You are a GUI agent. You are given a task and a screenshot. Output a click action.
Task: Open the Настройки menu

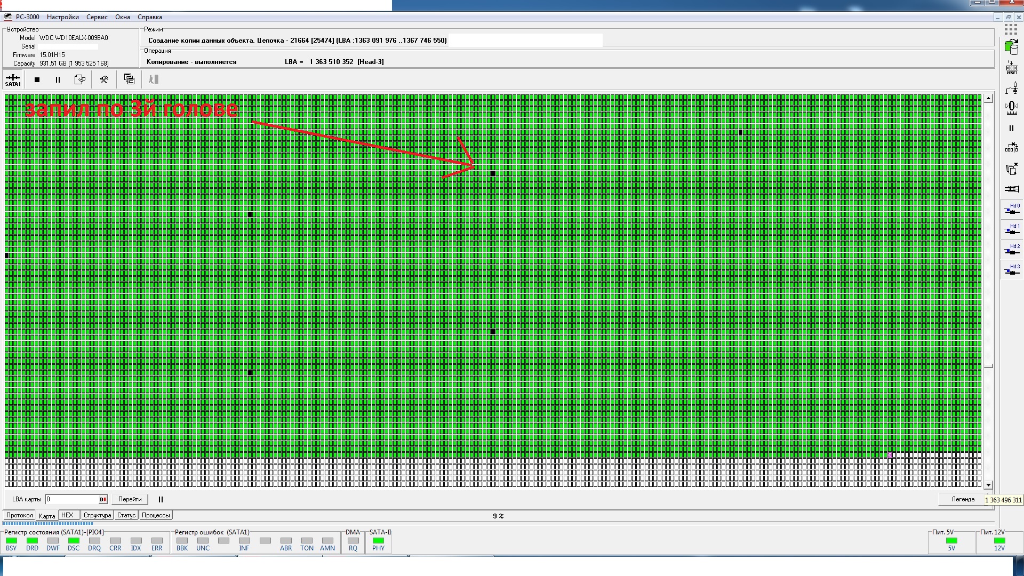(62, 17)
